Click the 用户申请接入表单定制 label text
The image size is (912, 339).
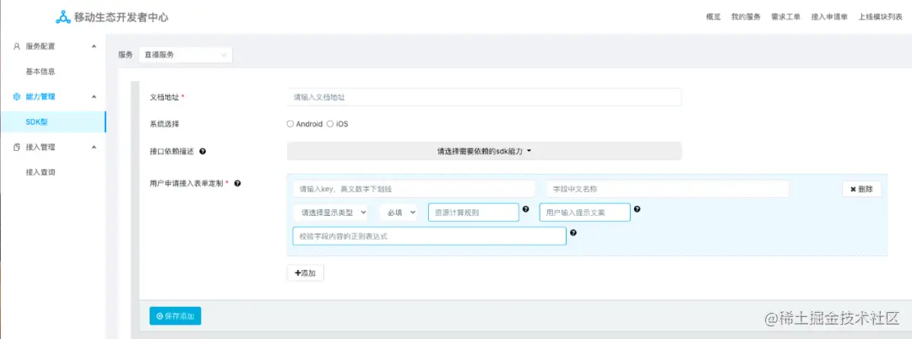pyautogui.click(x=187, y=183)
